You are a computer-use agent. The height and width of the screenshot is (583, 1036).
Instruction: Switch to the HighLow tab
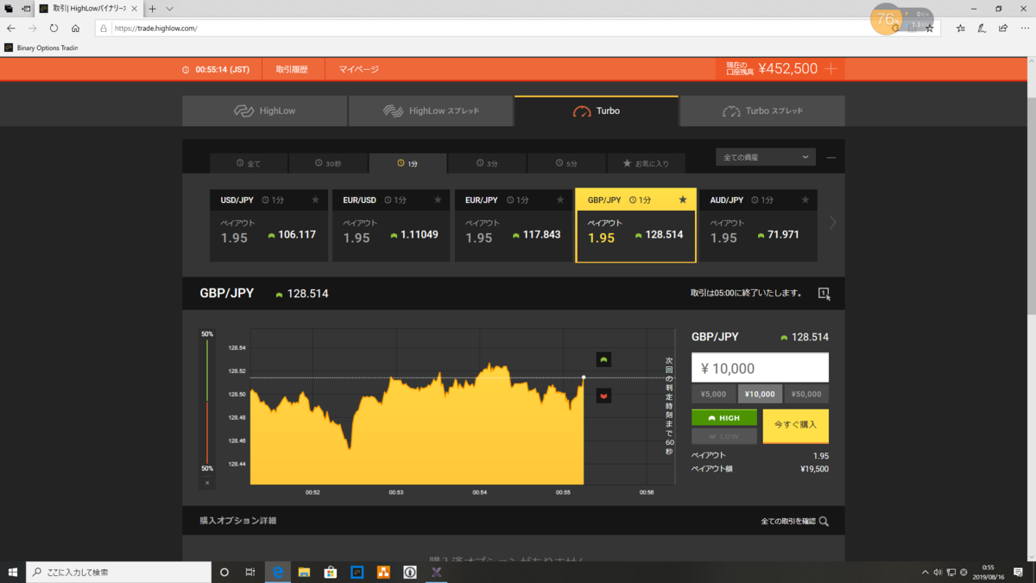(264, 111)
